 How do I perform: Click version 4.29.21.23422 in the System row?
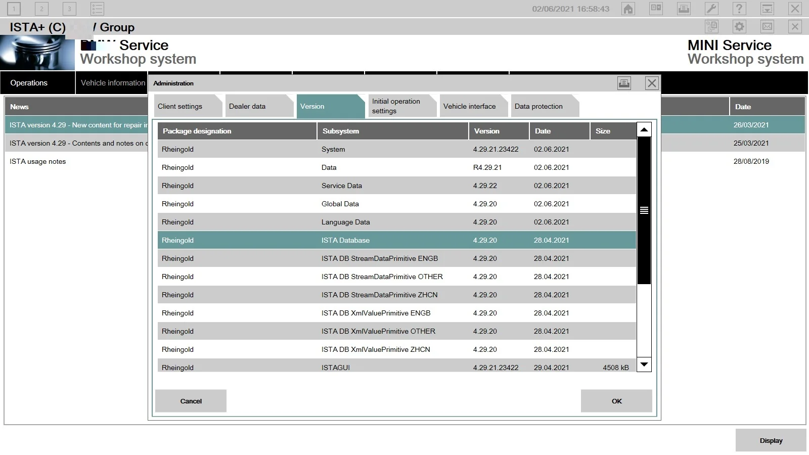coord(496,149)
